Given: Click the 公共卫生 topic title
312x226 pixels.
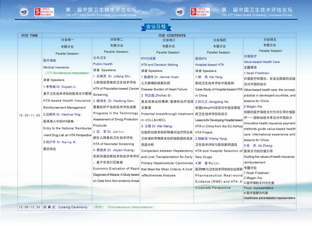Looking at the screenshot, I should click(x=99, y=58).
